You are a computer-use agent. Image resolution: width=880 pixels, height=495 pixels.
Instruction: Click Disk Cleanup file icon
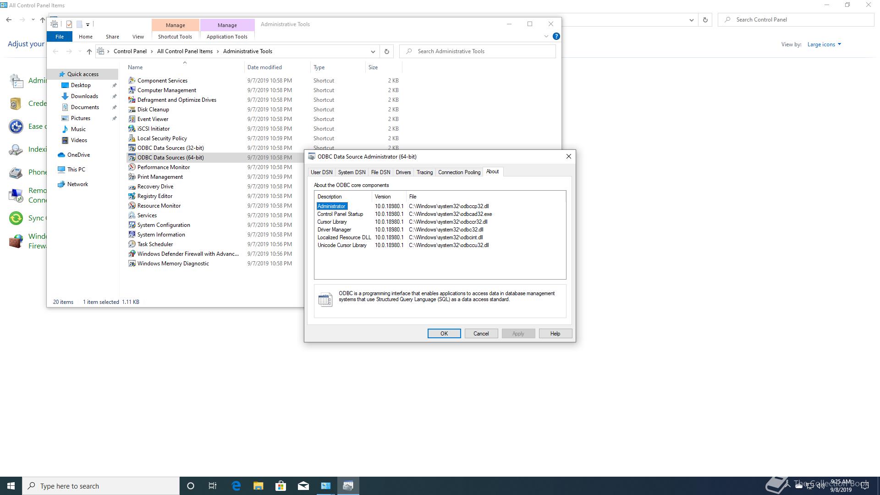click(x=132, y=110)
